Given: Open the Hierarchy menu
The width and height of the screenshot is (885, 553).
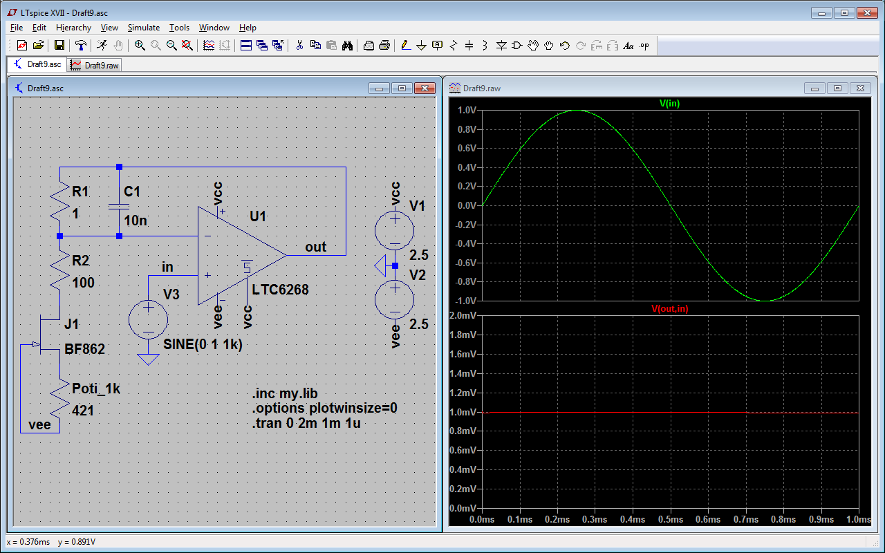Looking at the screenshot, I should click(73, 28).
